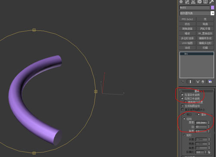Image resolution: width=216 pixels, height=157 pixels.
Task: Apply the VR_置换修改 modifier
Action: [x=205, y=34]
